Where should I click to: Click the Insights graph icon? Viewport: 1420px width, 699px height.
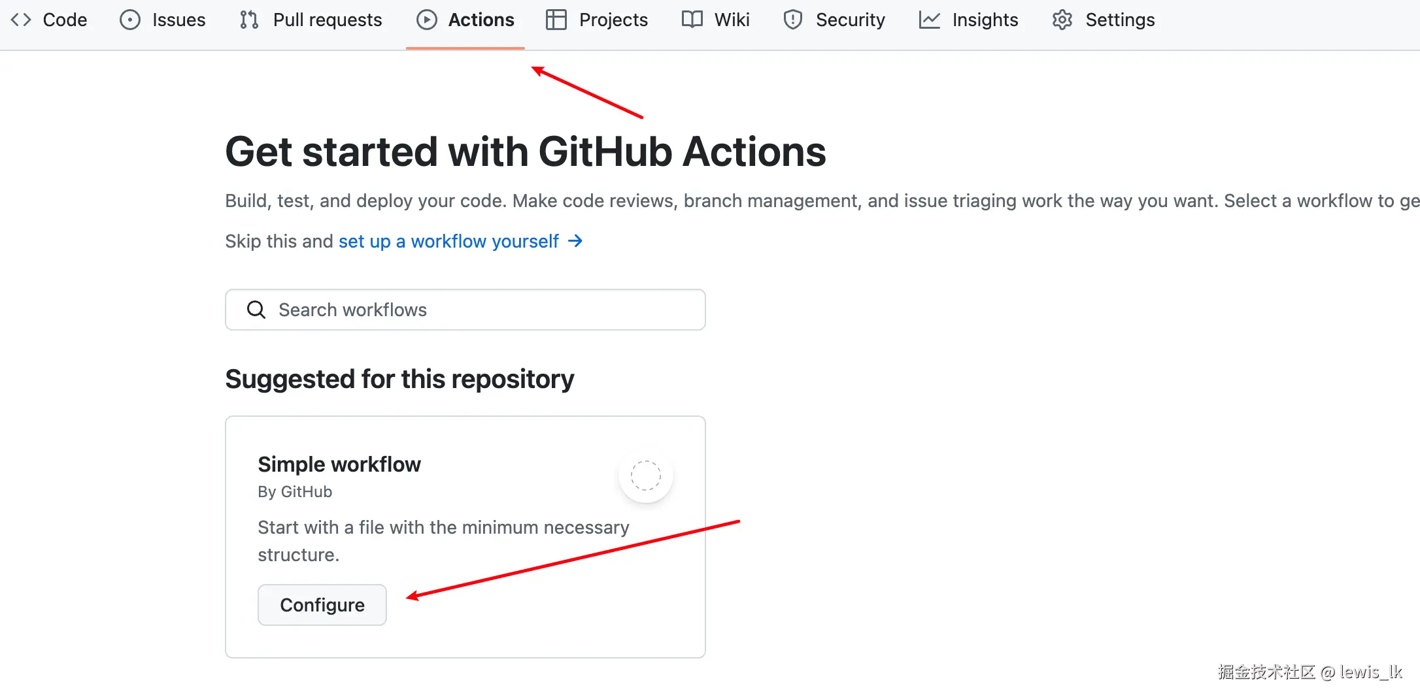pos(929,20)
